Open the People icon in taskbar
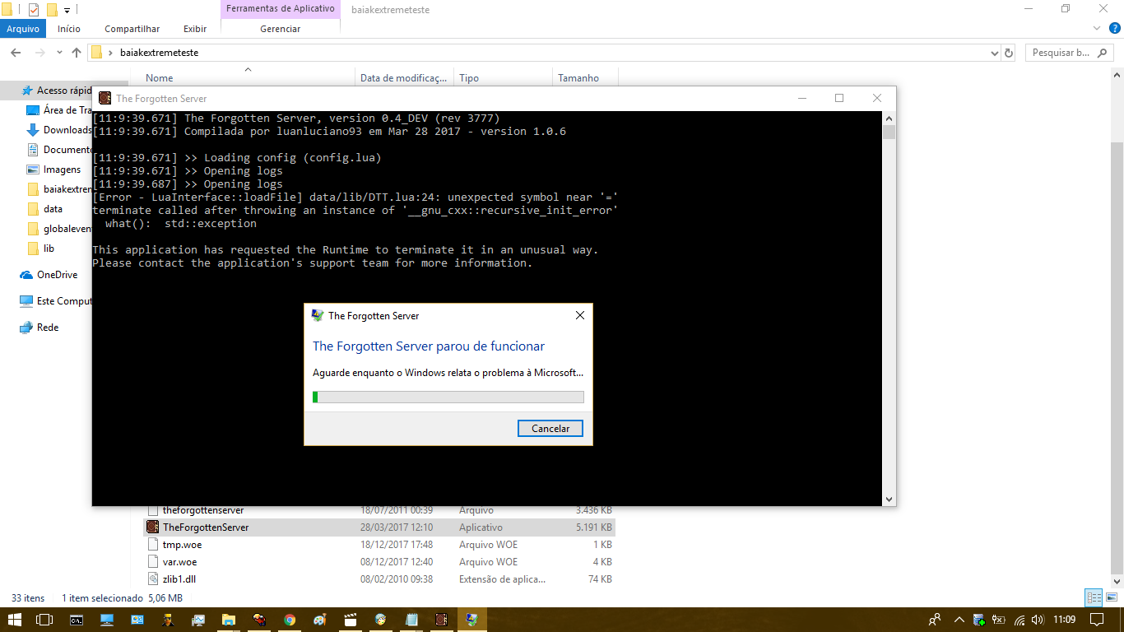Viewport: 1124px width, 632px height. click(935, 620)
